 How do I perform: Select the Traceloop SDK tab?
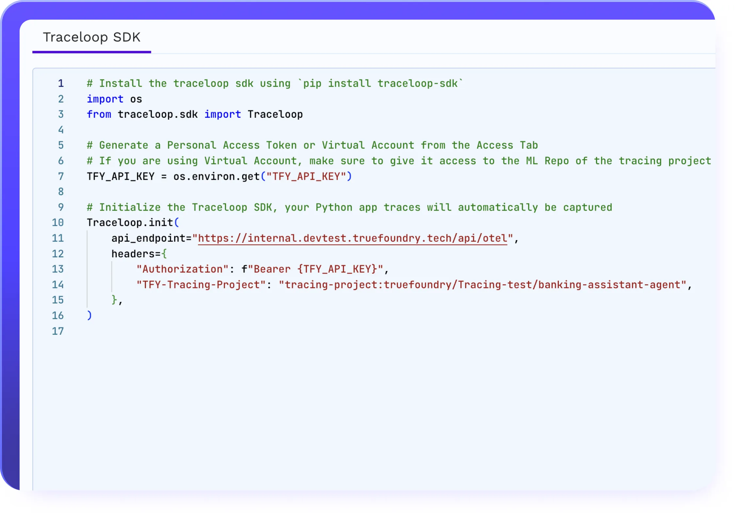[x=91, y=37]
